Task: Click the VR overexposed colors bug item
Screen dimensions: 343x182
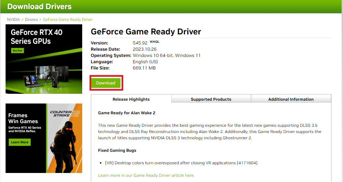Action: [181, 163]
